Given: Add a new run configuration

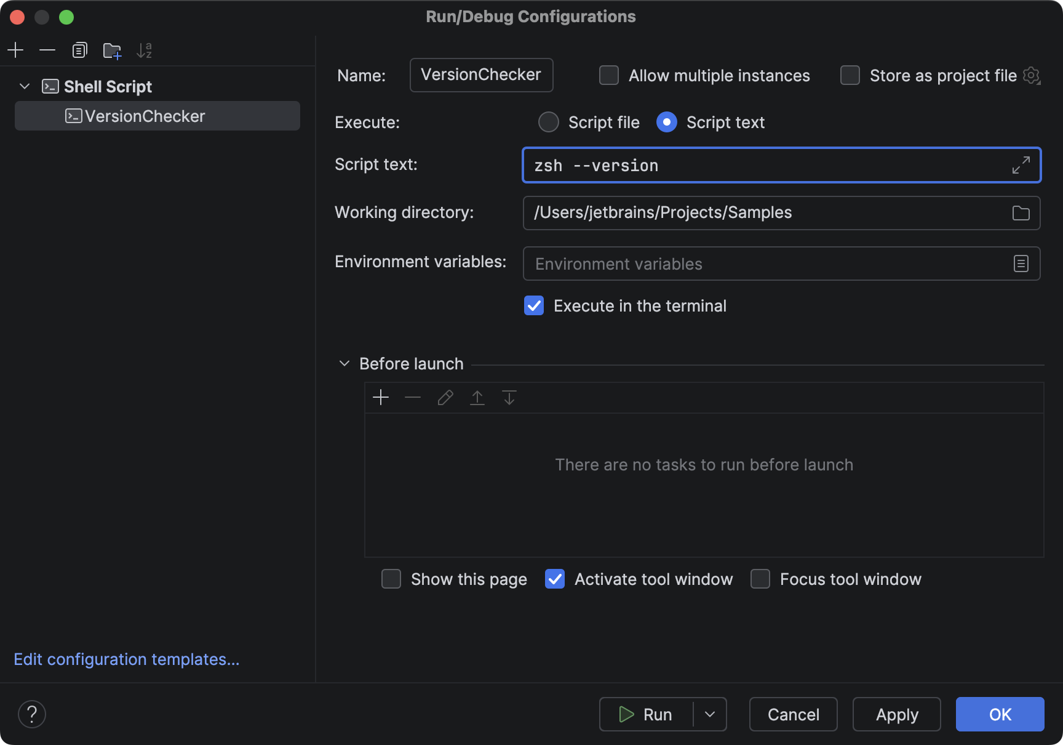Looking at the screenshot, I should point(15,50).
